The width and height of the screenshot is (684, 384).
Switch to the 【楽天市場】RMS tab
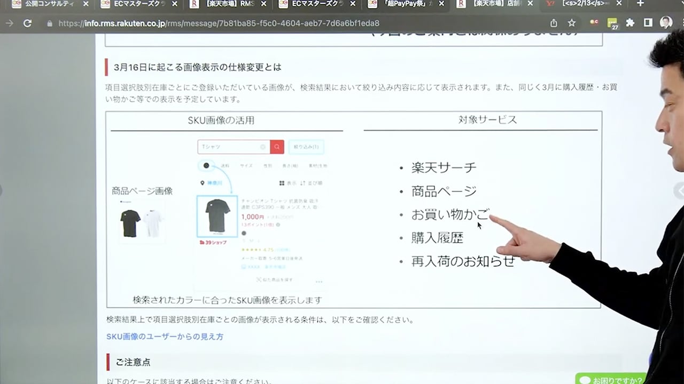[227, 4]
